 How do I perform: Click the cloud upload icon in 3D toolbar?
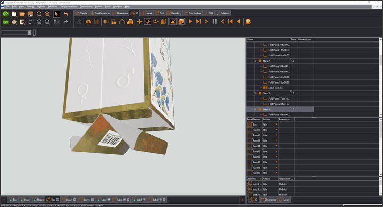click(88, 22)
